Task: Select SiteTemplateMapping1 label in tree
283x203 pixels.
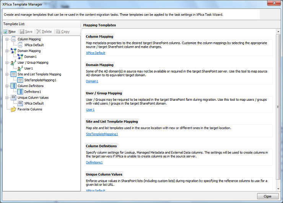Action: [x=40, y=80]
